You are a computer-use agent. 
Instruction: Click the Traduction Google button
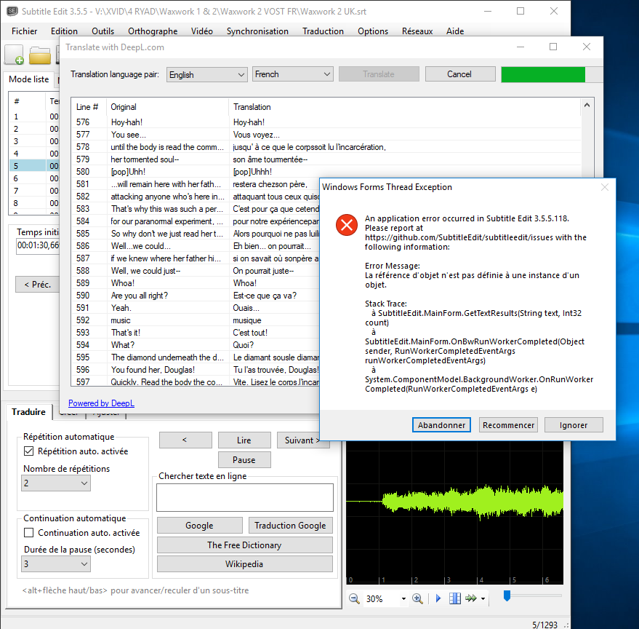pyautogui.click(x=291, y=526)
